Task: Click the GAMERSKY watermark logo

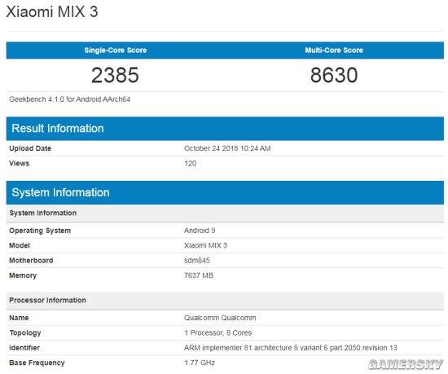Action: click(406, 364)
